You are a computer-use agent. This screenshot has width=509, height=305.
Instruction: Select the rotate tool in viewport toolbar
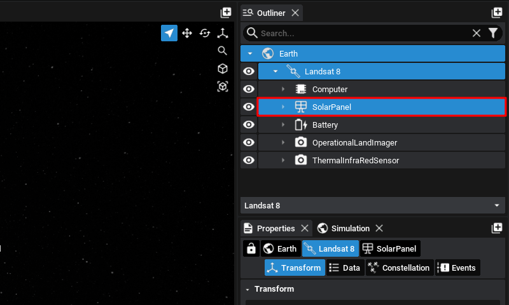tap(205, 33)
